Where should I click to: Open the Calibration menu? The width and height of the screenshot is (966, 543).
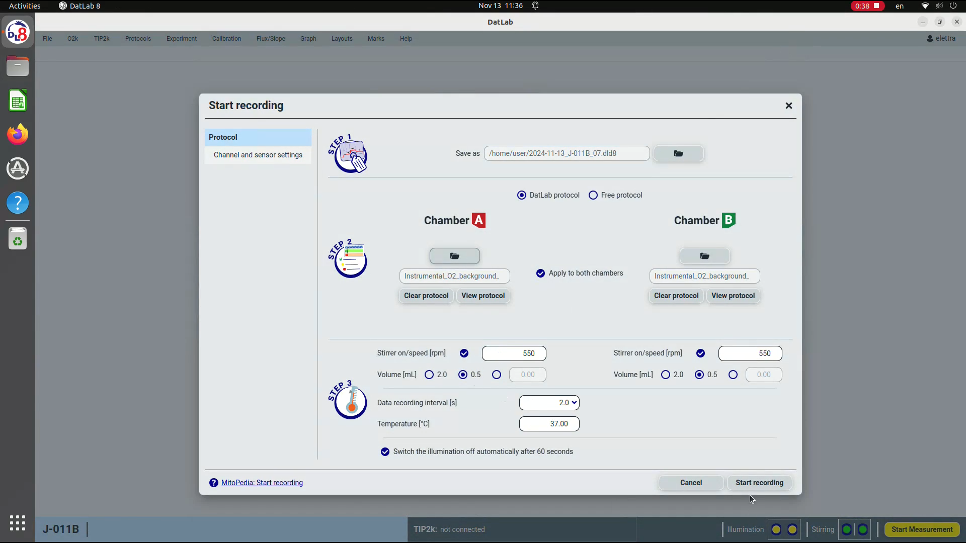coord(226,39)
